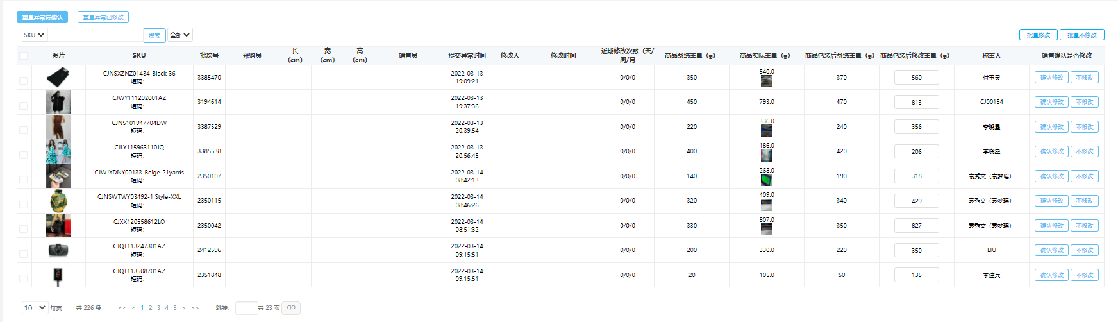Open the 10 per page size dropdown
Screen dimensions: 1118x322
pyautogui.click(x=35, y=308)
